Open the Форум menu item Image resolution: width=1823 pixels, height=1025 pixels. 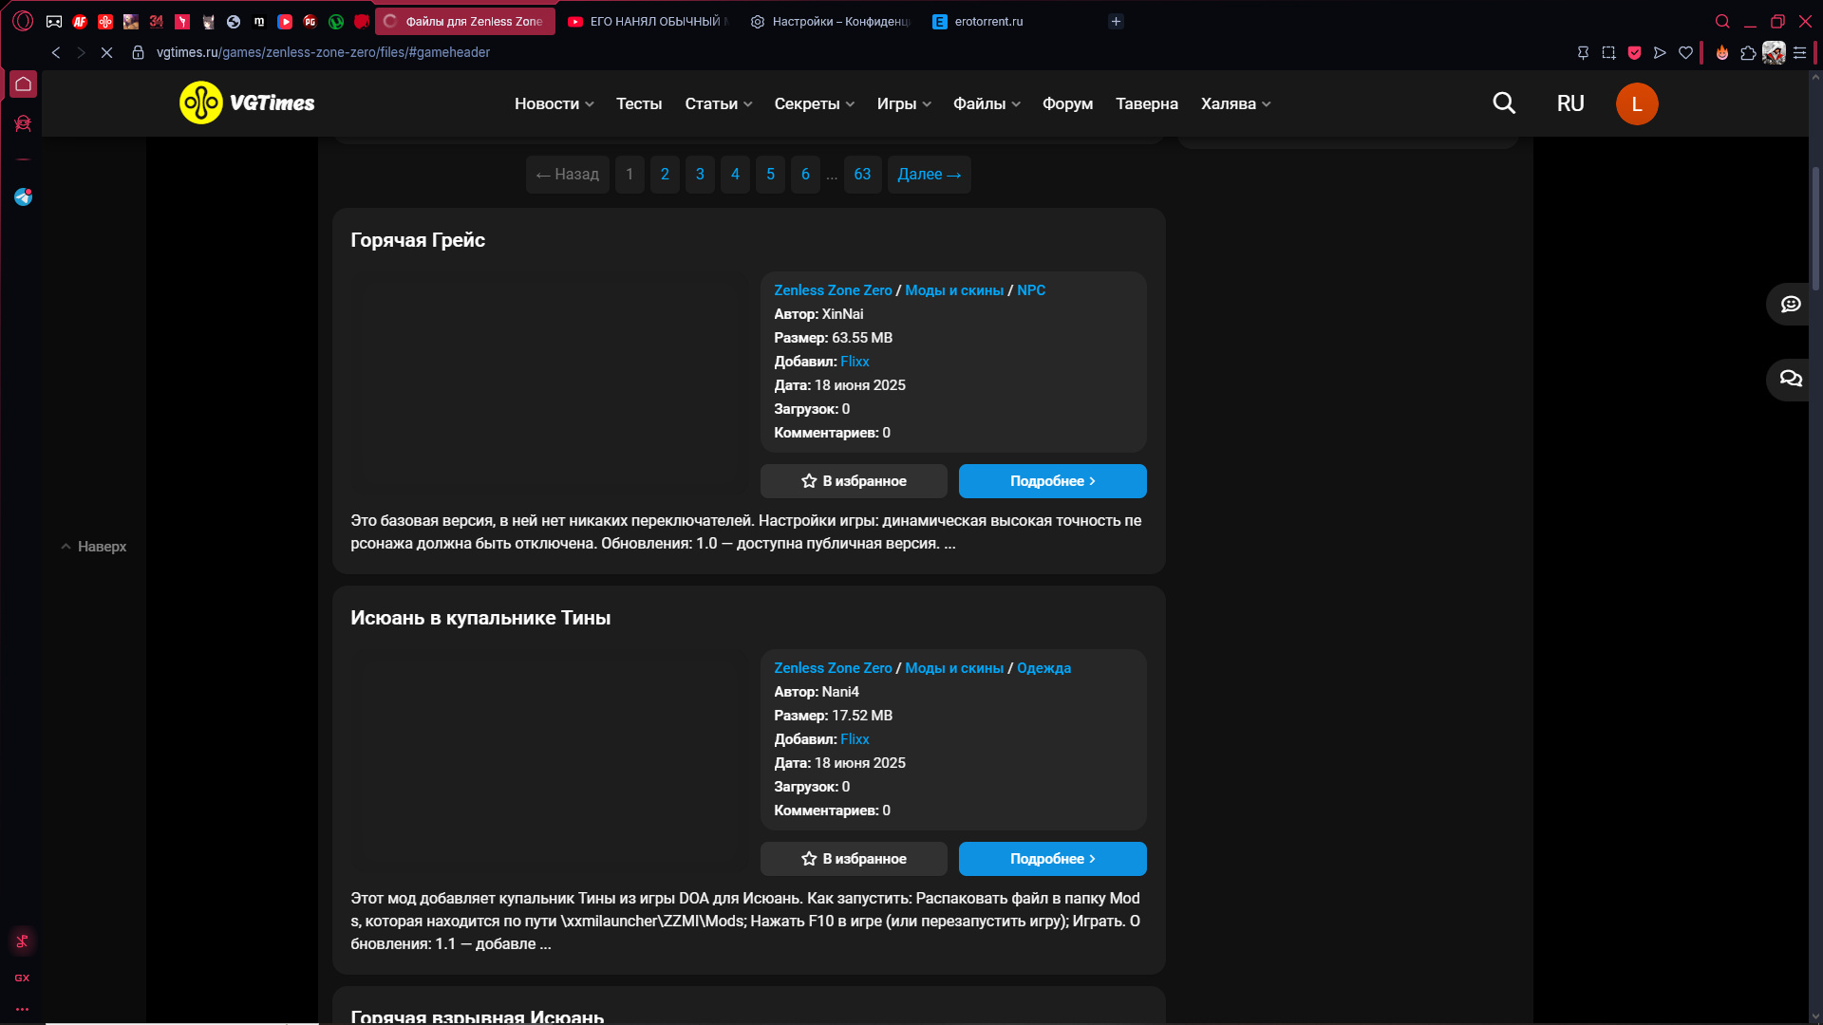[x=1067, y=103]
